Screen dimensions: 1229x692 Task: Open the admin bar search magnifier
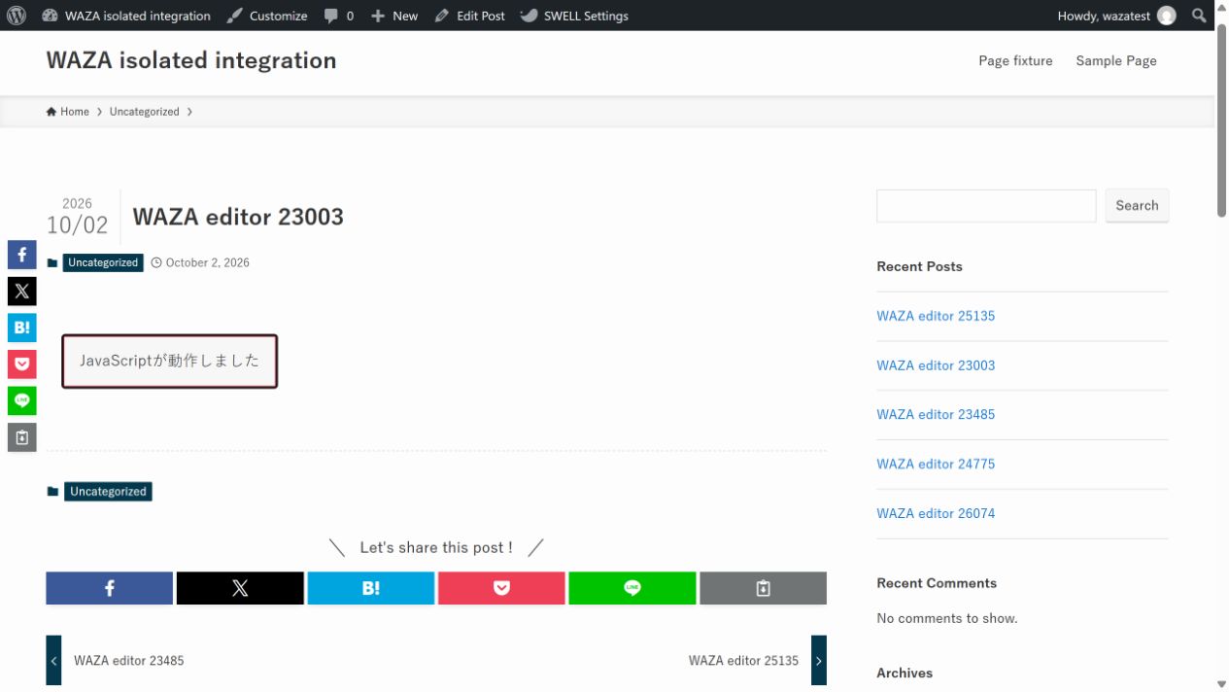click(1200, 16)
